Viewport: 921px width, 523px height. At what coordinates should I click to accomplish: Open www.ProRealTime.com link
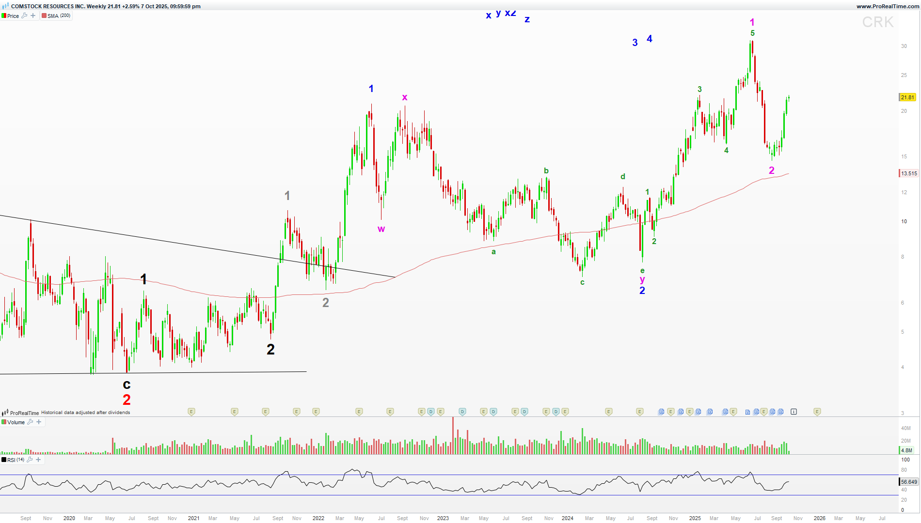[x=887, y=6]
